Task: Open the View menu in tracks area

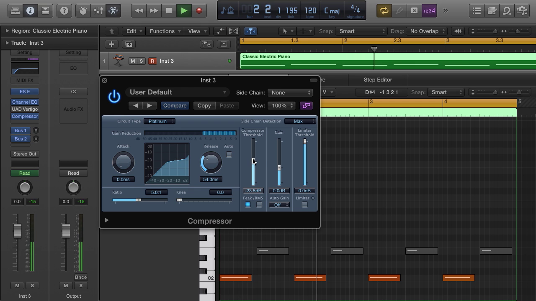Action: click(x=197, y=31)
